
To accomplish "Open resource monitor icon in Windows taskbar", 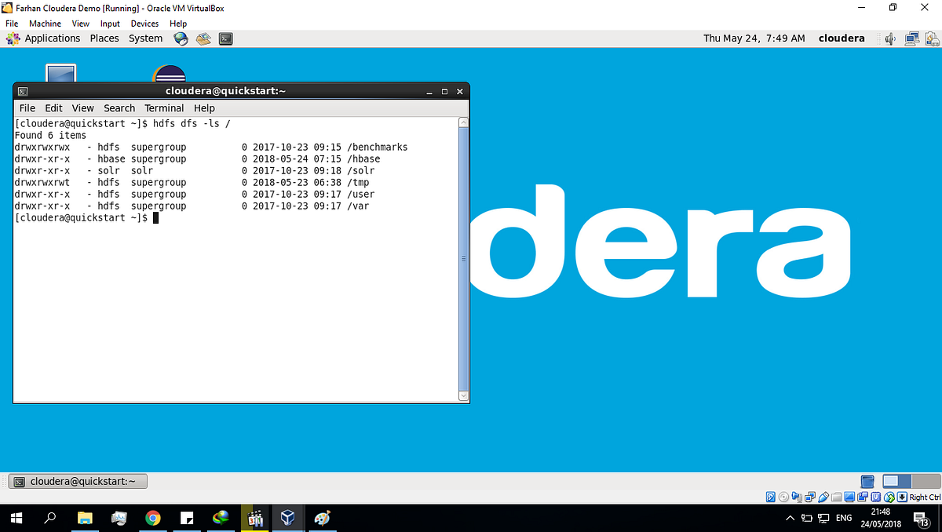I will click(x=119, y=518).
